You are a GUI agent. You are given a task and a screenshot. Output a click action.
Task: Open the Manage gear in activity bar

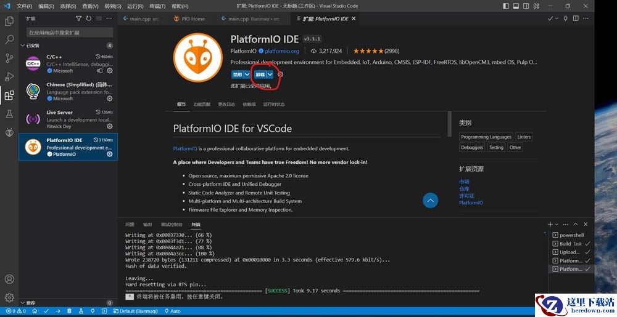(9, 297)
